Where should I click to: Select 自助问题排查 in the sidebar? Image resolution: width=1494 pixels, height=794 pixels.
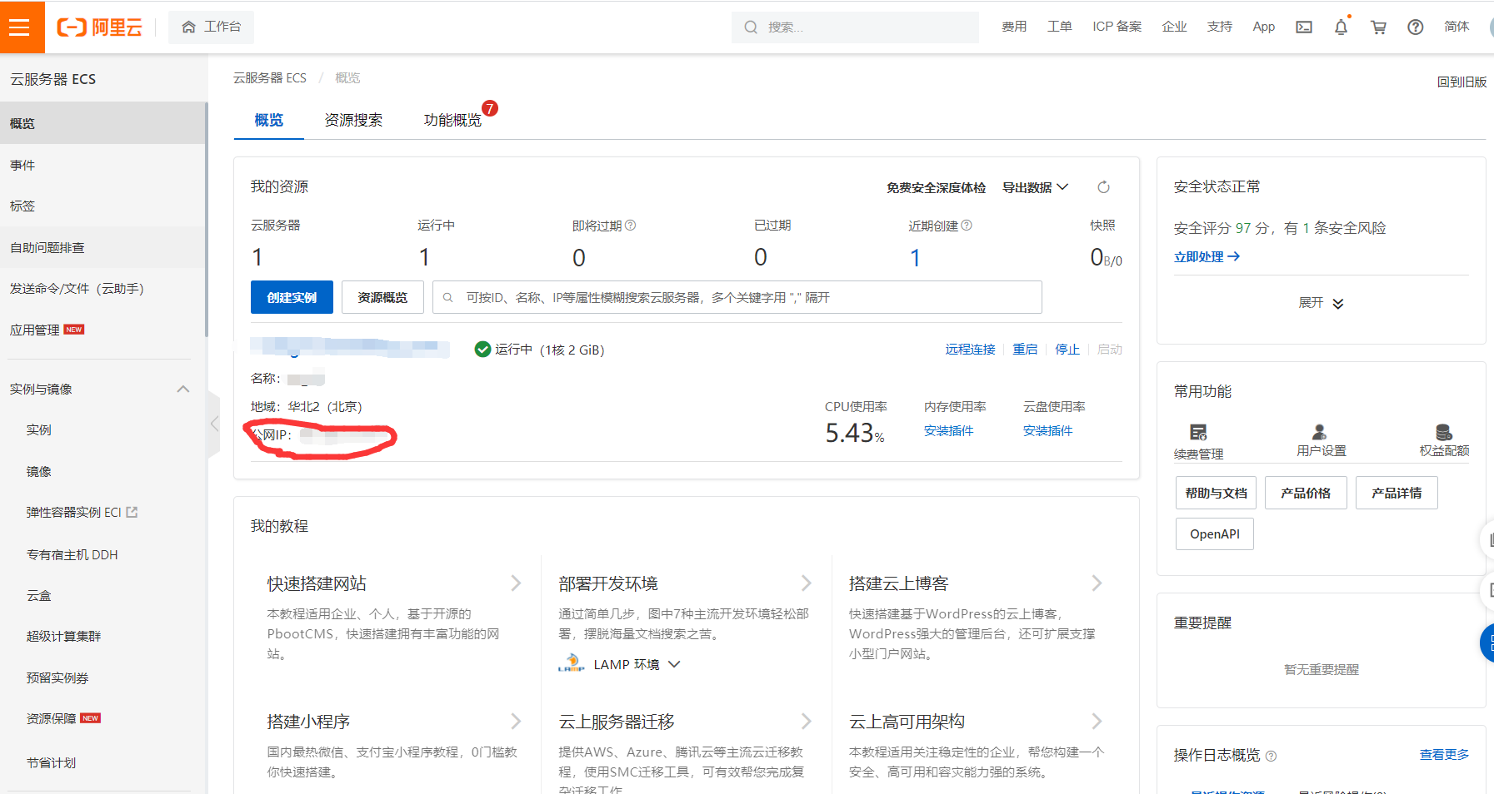pyautogui.click(x=103, y=247)
